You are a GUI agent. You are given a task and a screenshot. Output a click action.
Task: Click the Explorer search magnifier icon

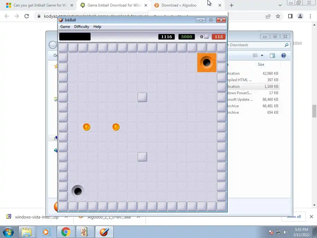click(x=286, y=45)
